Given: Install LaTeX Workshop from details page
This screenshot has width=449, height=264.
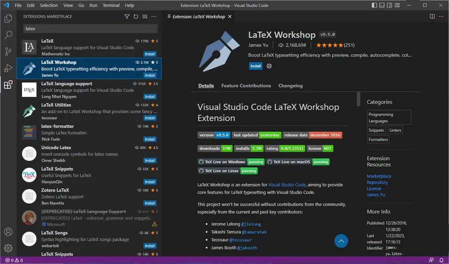Looking at the screenshot, I should tap(256, 66).
